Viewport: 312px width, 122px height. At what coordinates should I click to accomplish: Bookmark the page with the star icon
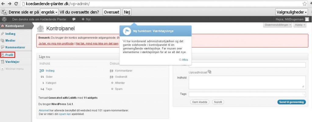coord(304,4)
